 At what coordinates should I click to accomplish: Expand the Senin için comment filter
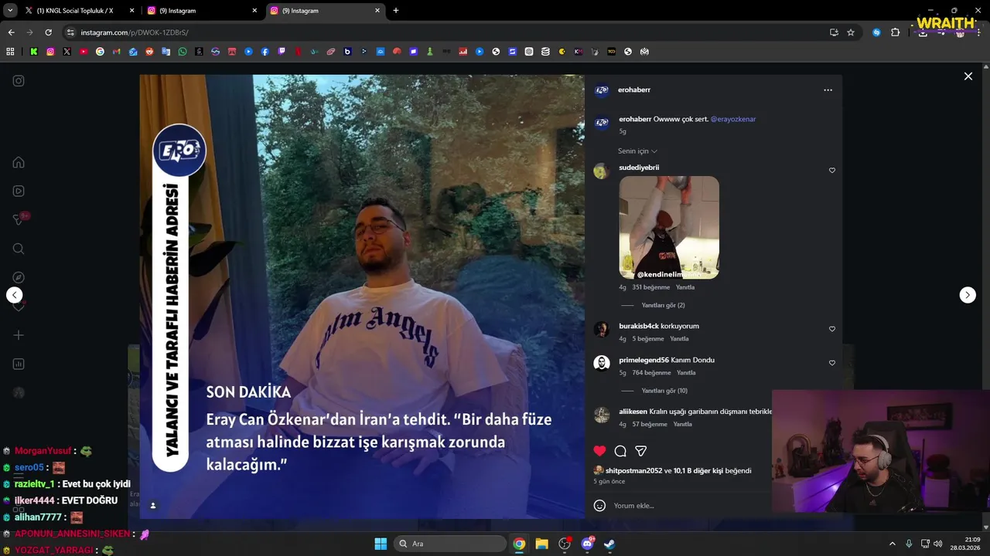point(637,151)
